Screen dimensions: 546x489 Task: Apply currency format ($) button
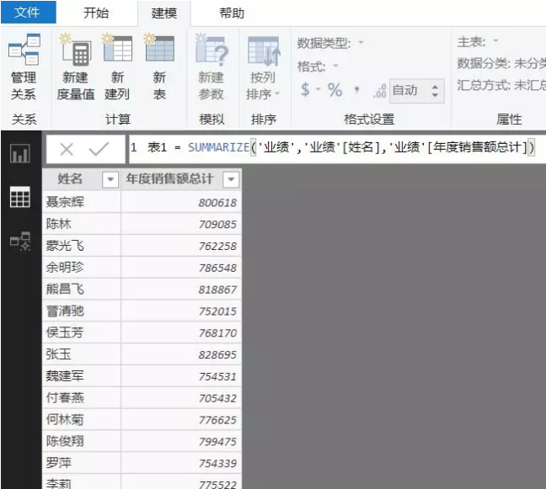(305, 90)
